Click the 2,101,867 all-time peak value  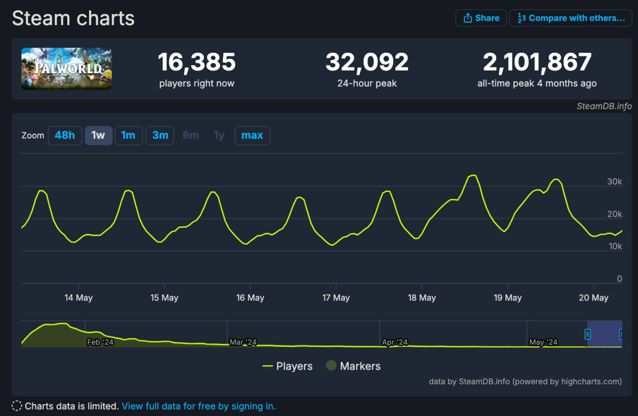pos(537,62)
